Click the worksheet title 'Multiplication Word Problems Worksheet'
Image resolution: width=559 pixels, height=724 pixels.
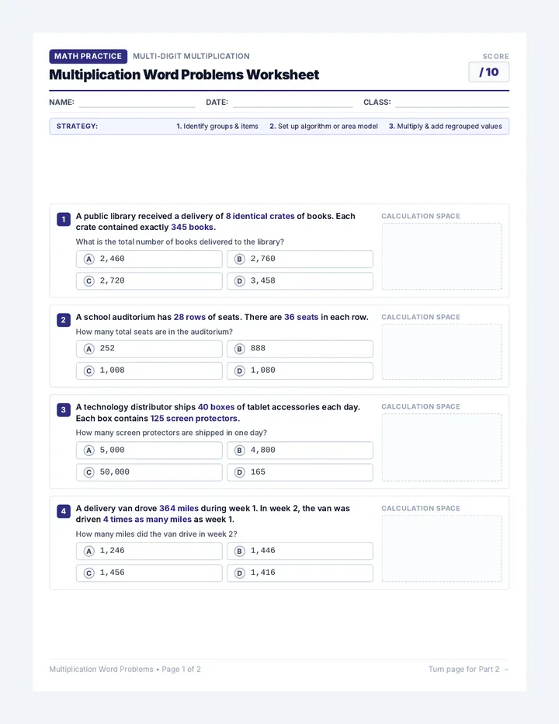point(184,75)
